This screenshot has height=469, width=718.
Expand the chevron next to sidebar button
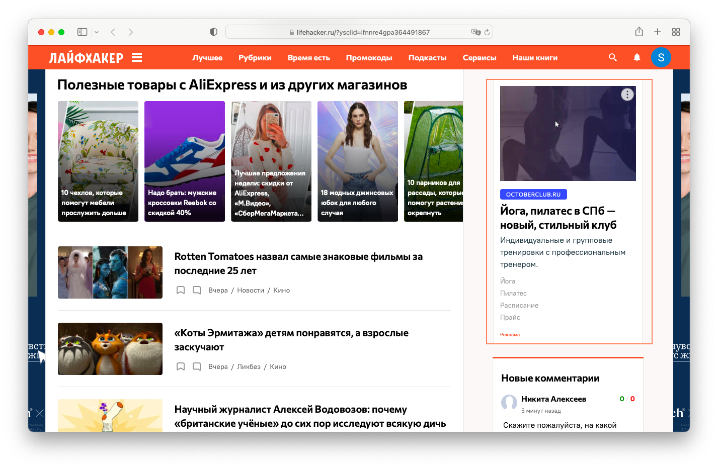point(96,32)
